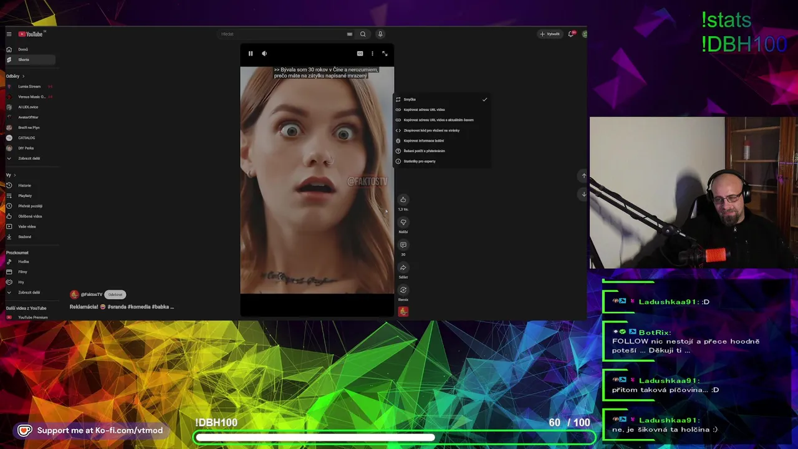
Task: Select Kopírovat adresu URL videa
Action: pos(442,110)
